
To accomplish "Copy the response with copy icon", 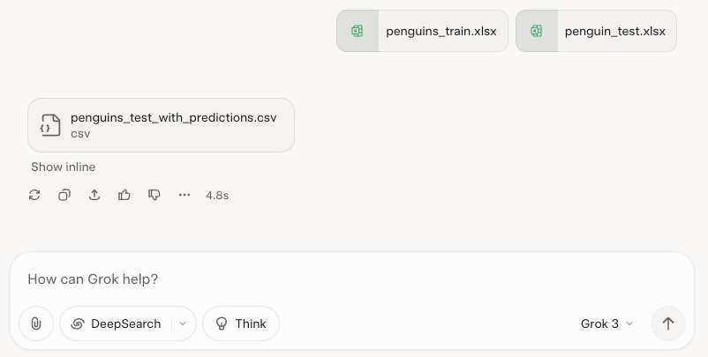I will 64,195.
